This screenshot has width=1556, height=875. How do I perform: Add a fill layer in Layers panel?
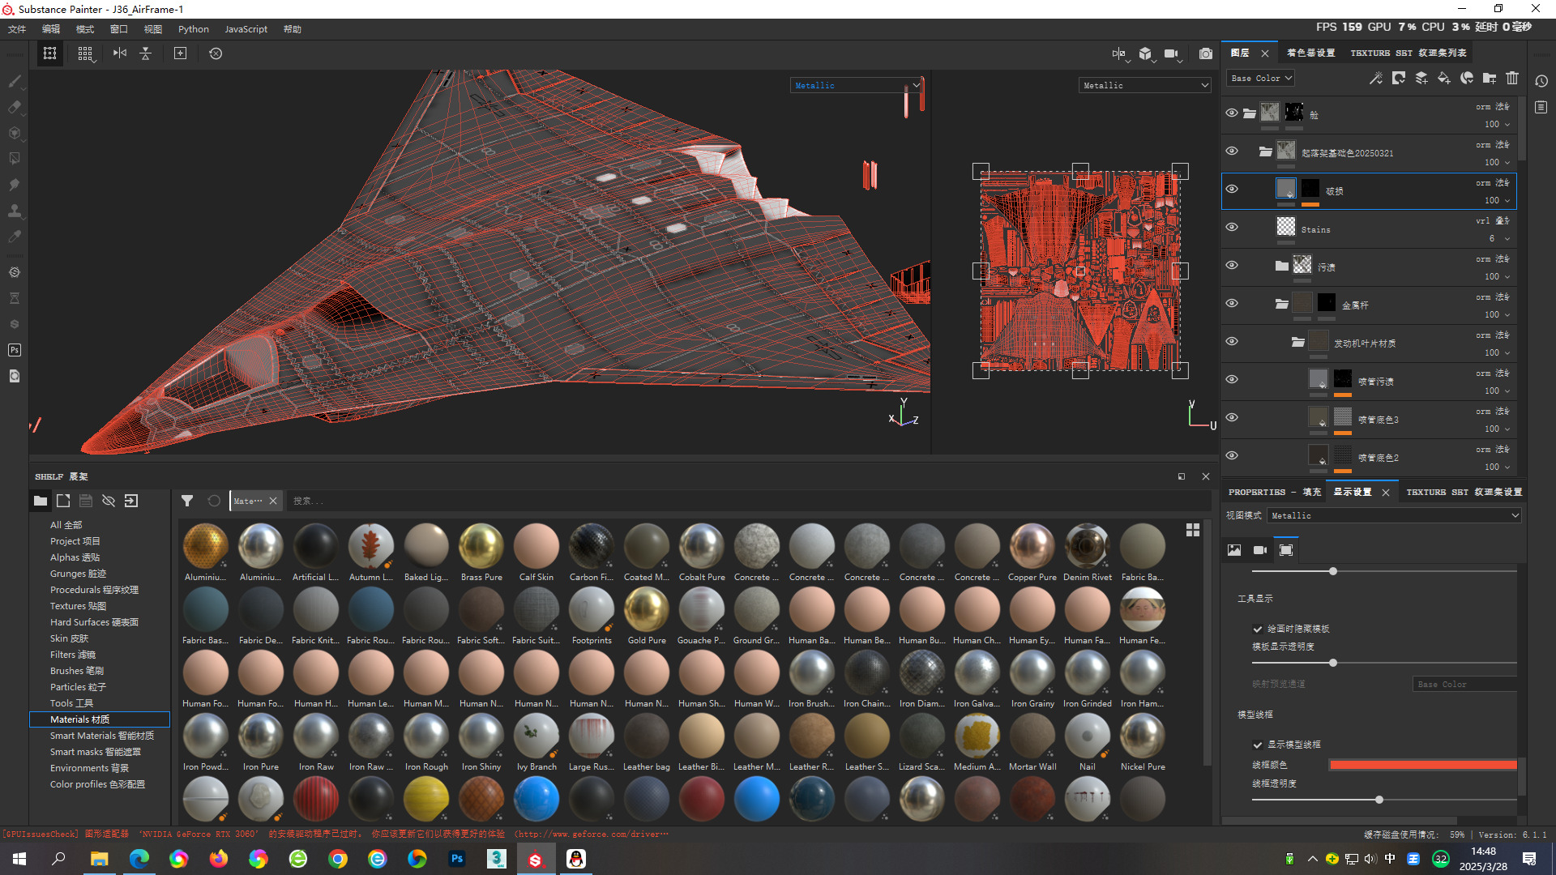click(1443, 79)
